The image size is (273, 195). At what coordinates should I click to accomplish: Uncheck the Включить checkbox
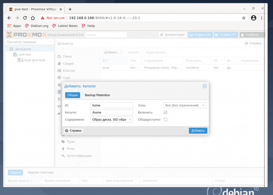pyautogui.click(x=165, y=112)
